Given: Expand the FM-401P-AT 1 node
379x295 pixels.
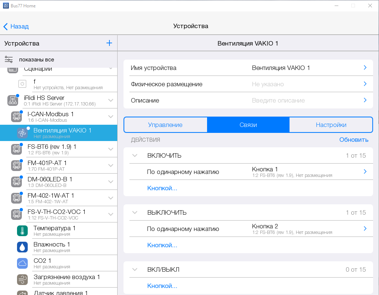Looking at the screenshot, I should [x=111, y=165].
